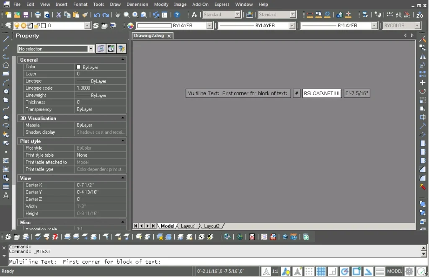Close the Drawing2.dwg tab
This screenshot has height=277, width=429.
(x=169, y=36)
